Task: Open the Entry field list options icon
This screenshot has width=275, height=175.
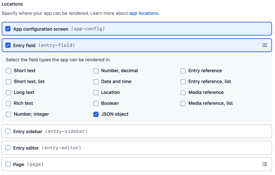Action: point(265,45)
